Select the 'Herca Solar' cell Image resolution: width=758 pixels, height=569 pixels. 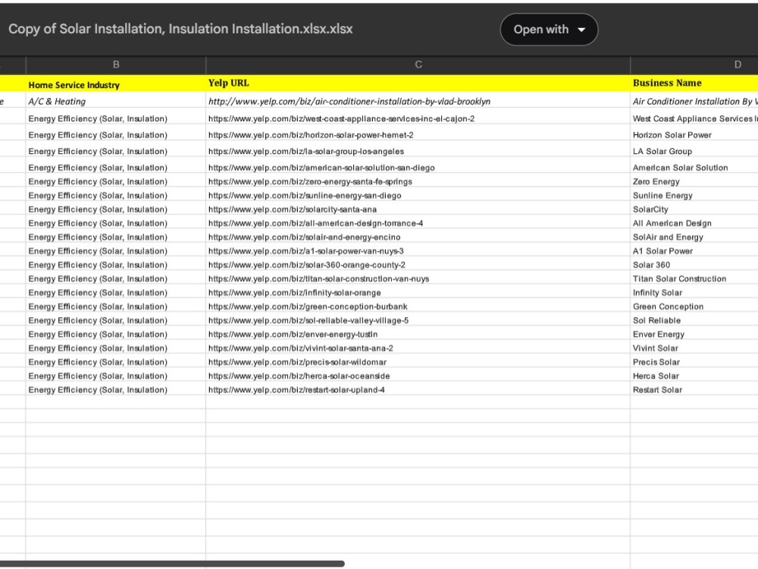coord(694,376)
